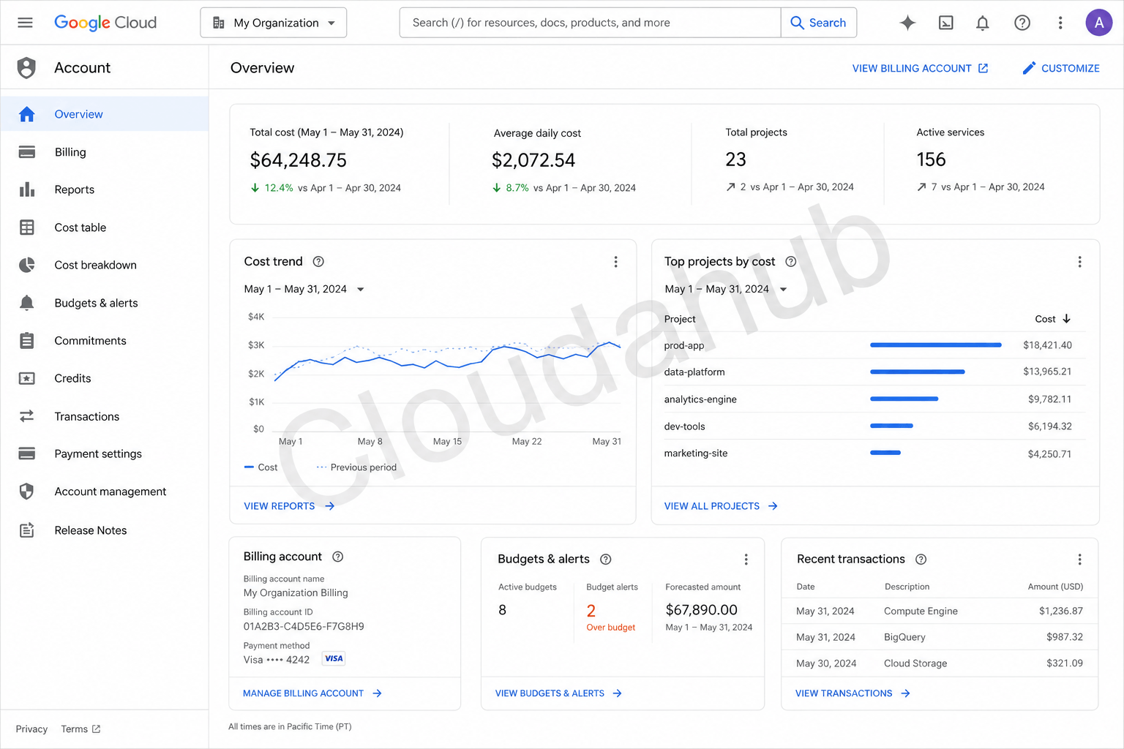Viewport: 1124px width, 749px height.
Task: Sort projects by Cost arrow
Action: [x=1066, y=319]
